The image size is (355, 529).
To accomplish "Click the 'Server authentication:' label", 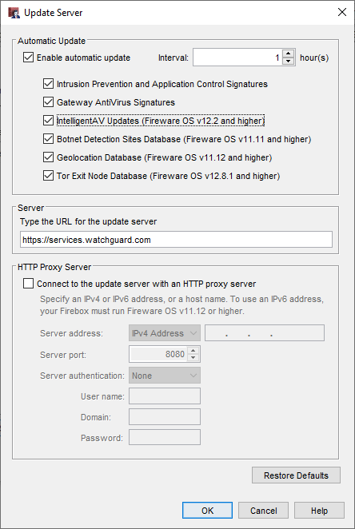I will click(x=82, y=376).
